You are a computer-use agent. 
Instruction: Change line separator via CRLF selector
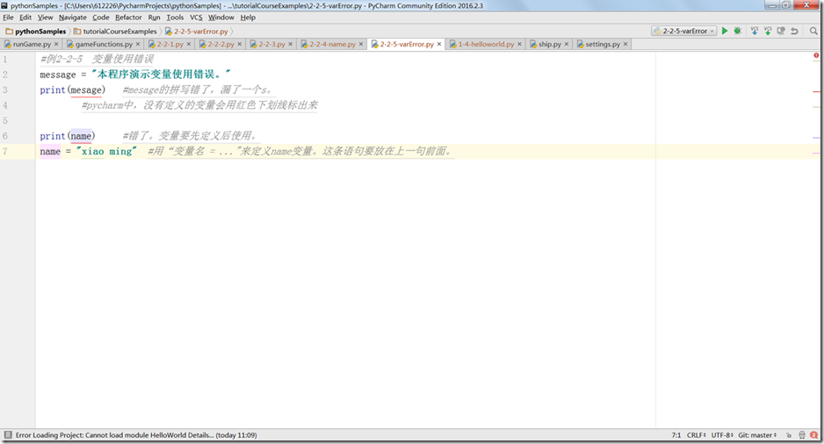(696, 435)
